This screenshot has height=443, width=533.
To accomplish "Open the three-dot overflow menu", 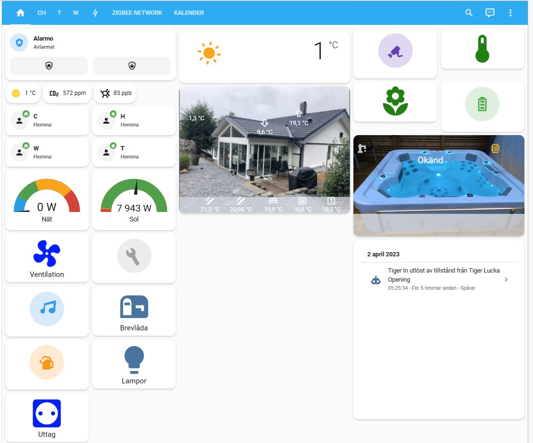I will click(510, 13).
